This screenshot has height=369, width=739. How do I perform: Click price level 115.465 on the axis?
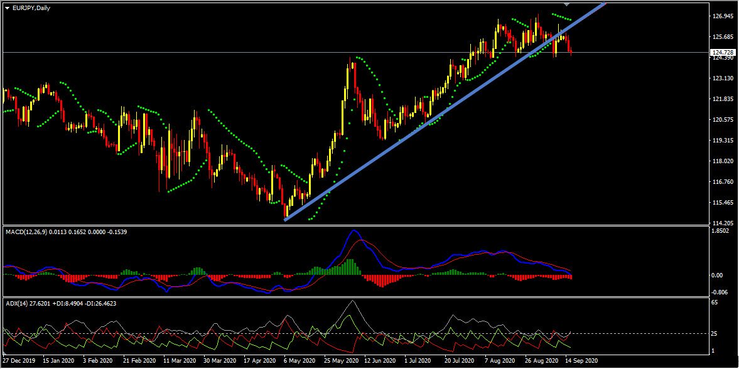point(723,203)
